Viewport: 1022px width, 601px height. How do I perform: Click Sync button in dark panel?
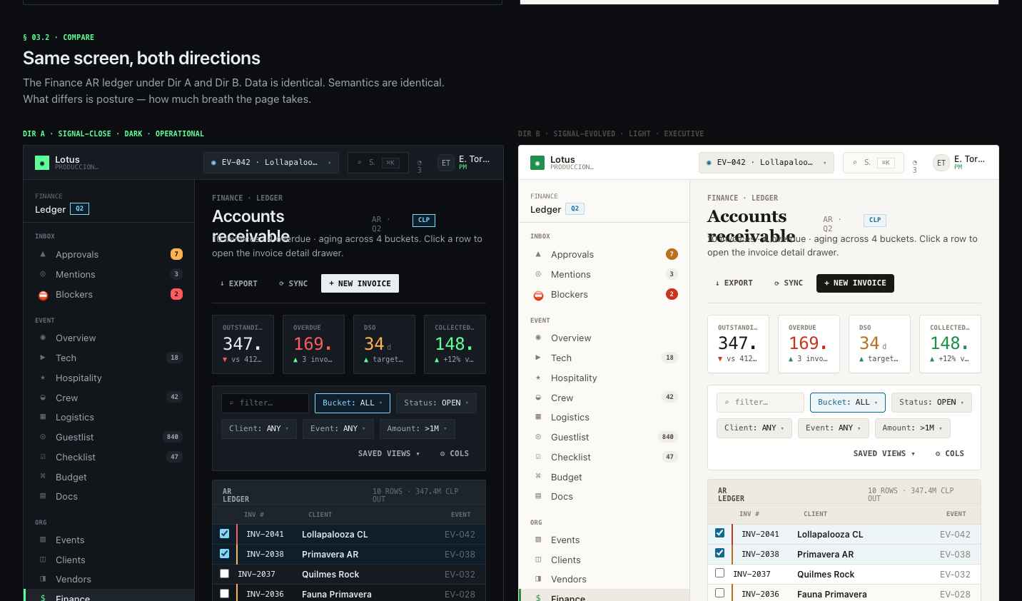click(x=293, y=283)
